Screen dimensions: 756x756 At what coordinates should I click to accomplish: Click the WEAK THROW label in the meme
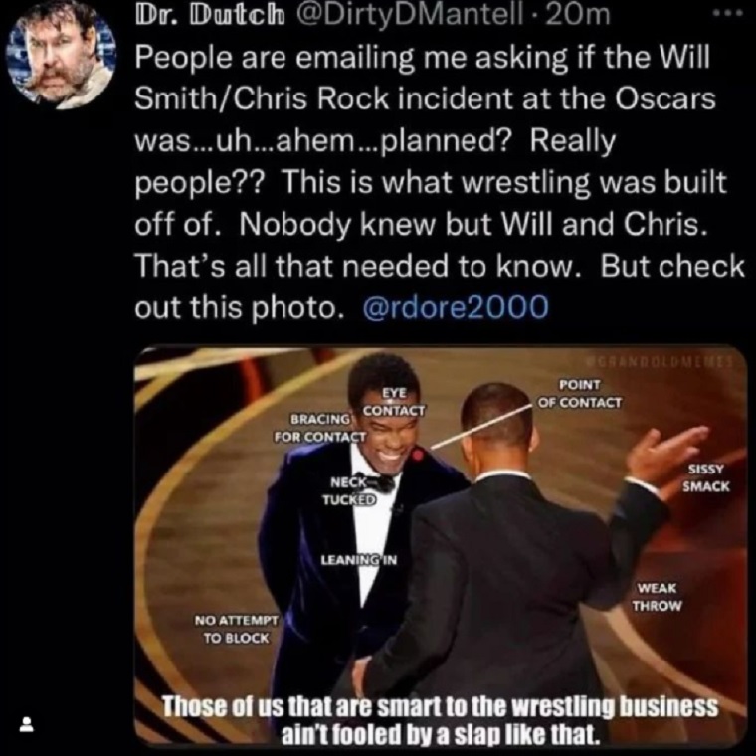[658, 597]
